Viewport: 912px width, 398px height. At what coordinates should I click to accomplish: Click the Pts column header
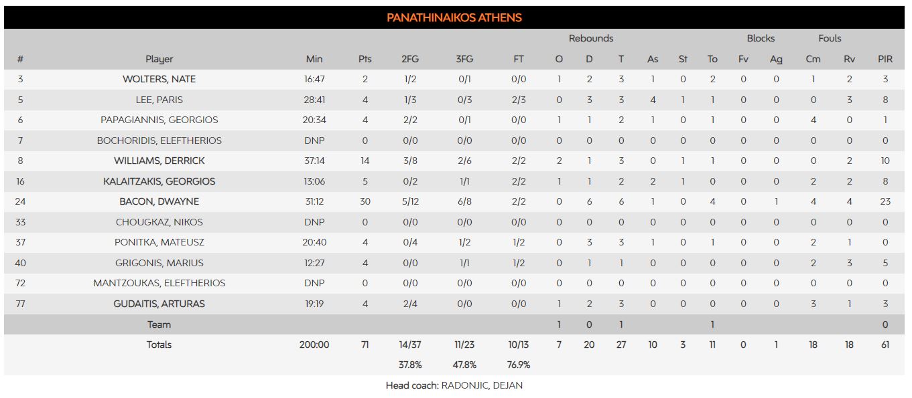tap(365, 59)
